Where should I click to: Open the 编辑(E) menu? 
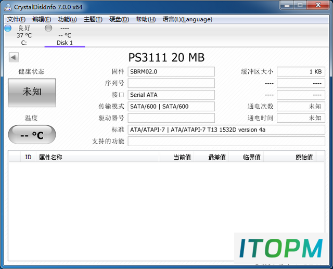[42, 19]
